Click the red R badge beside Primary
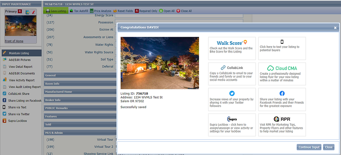This screenshot has height=155, width=341. [x=20, y=11]
